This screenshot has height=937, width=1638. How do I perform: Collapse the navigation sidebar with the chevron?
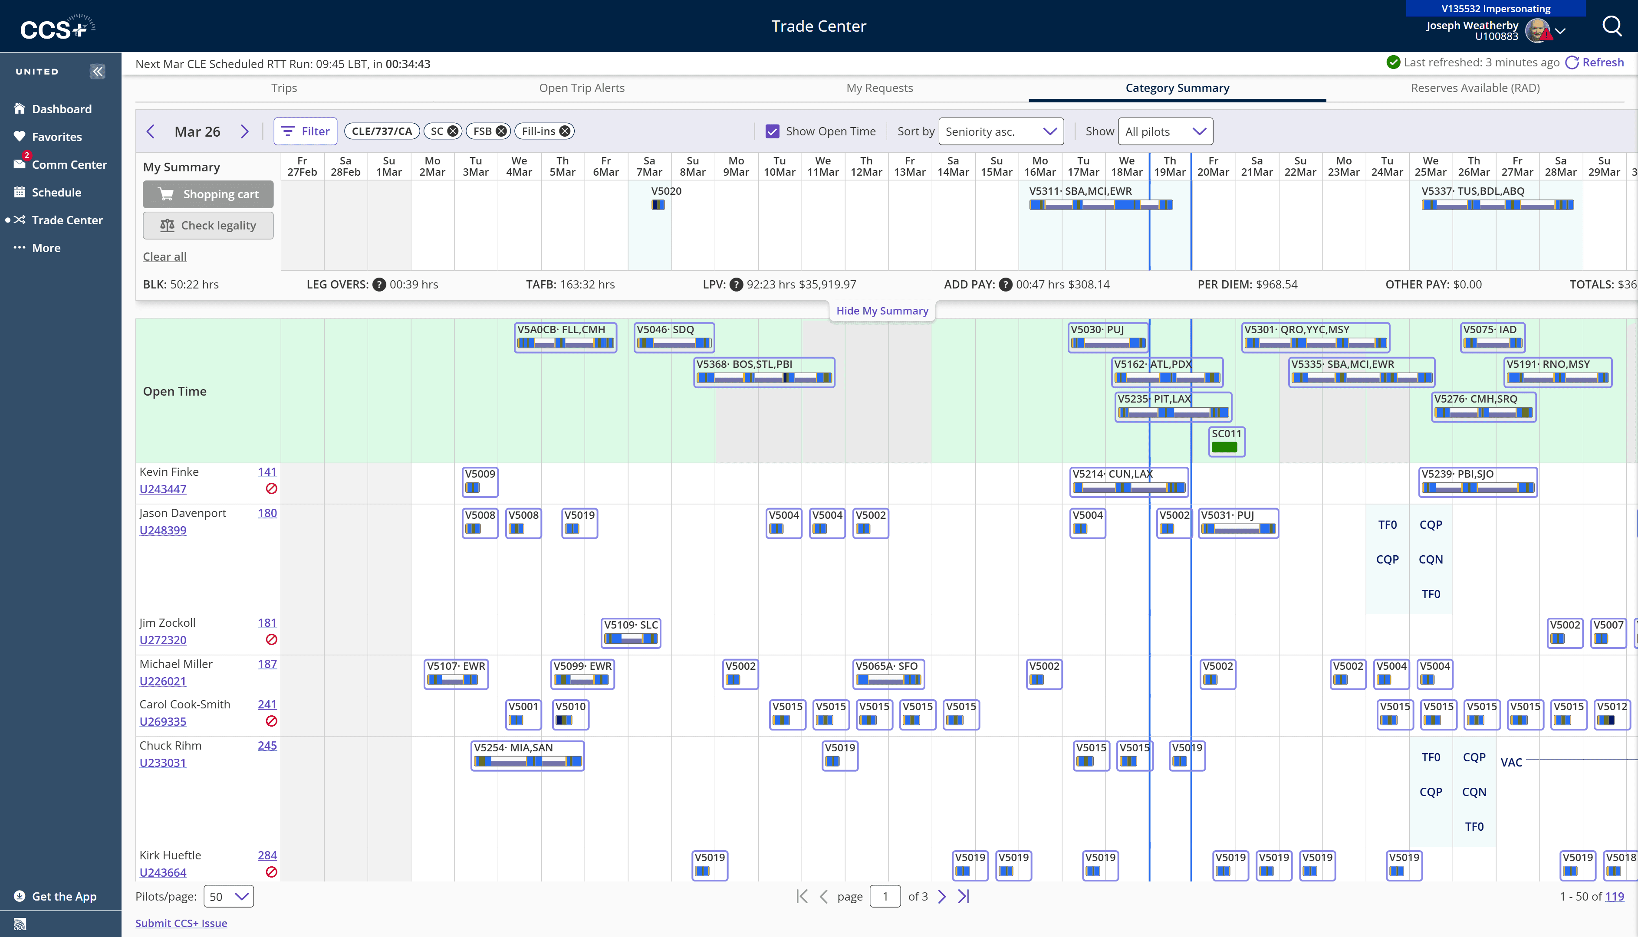point(97,71)
